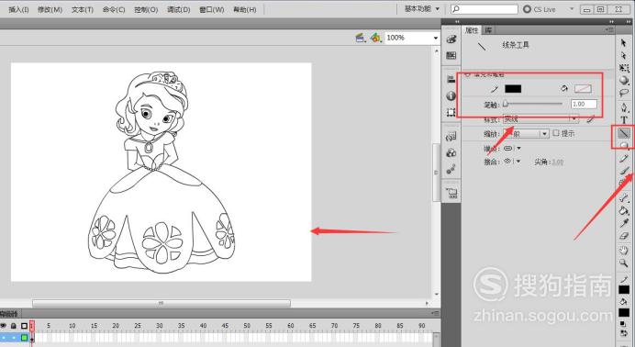The height and width of the screenshot is (347, 635).
Task: Open the Motion Presets panel icon
Action: point(451,169)
